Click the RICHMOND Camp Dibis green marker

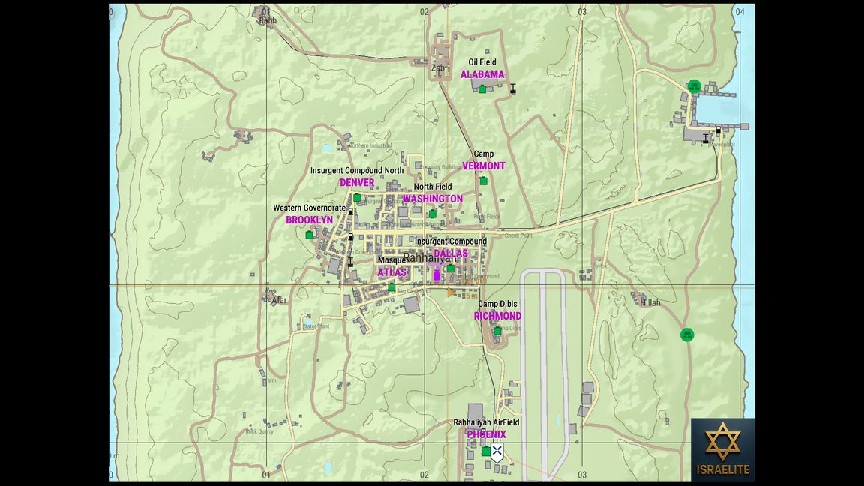point(497,331)
